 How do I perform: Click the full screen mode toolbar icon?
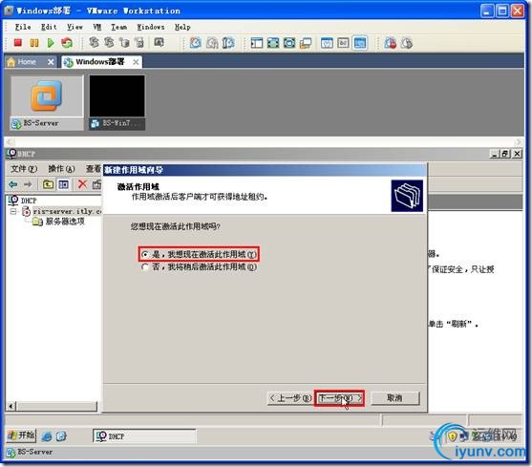point(273,43)
